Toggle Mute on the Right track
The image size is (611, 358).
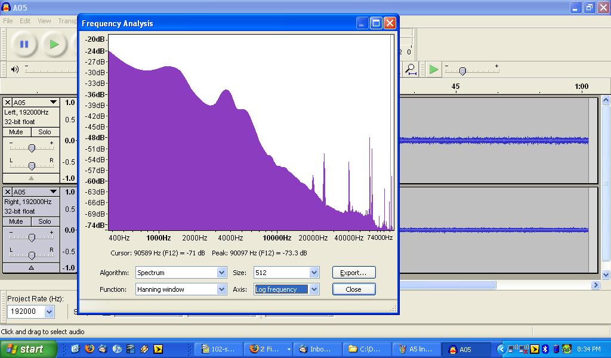pos(16,221)
